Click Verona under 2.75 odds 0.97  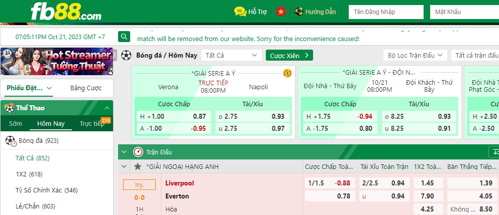[253, 129]
